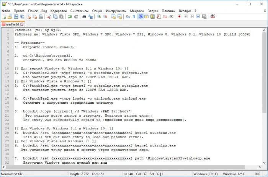
Task: Click the vertical scrollbar thumb
Action: (264, 72)
